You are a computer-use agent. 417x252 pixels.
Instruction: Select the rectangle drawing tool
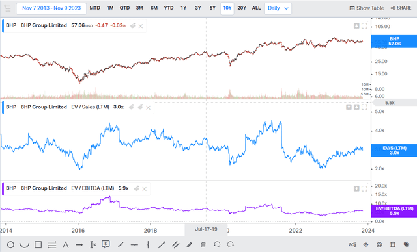click(x=38, y=245)
